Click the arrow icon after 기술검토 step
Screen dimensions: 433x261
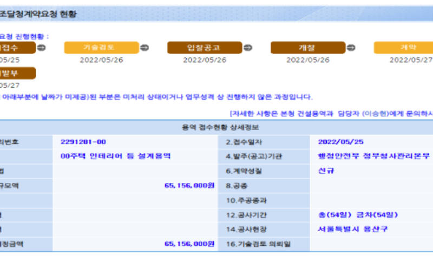pyautogui.click(x=144, y=48)
